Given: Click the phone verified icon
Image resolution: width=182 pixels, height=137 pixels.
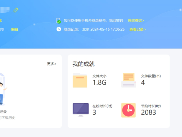Looking at the screenshot, I should pos(59,21).
